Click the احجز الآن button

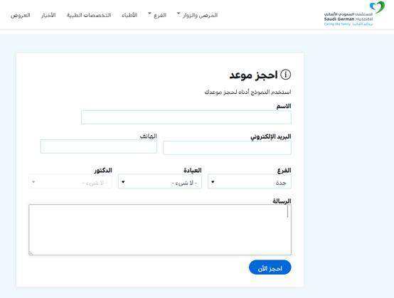click(270, 267)
